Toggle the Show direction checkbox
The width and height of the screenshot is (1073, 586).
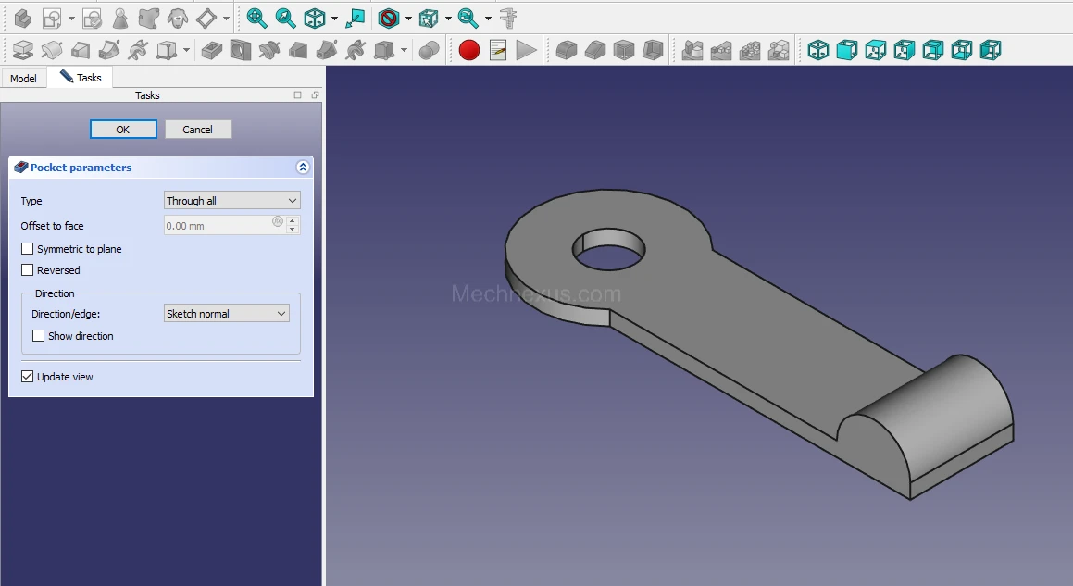click(39, 336)
